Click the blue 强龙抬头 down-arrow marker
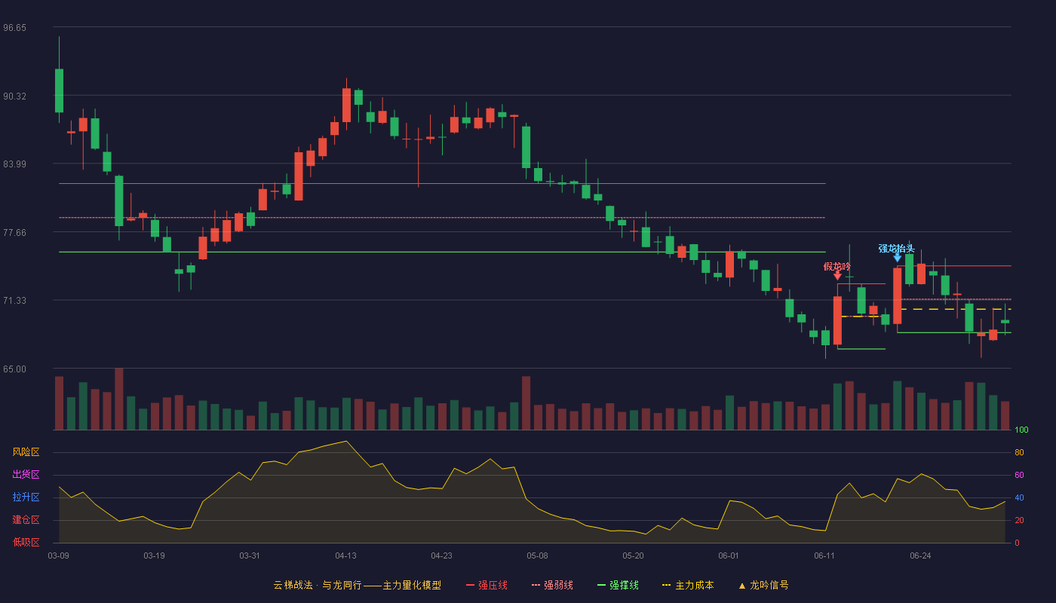The width and height of the screenshot is (1056, 603). coord(897,258)
